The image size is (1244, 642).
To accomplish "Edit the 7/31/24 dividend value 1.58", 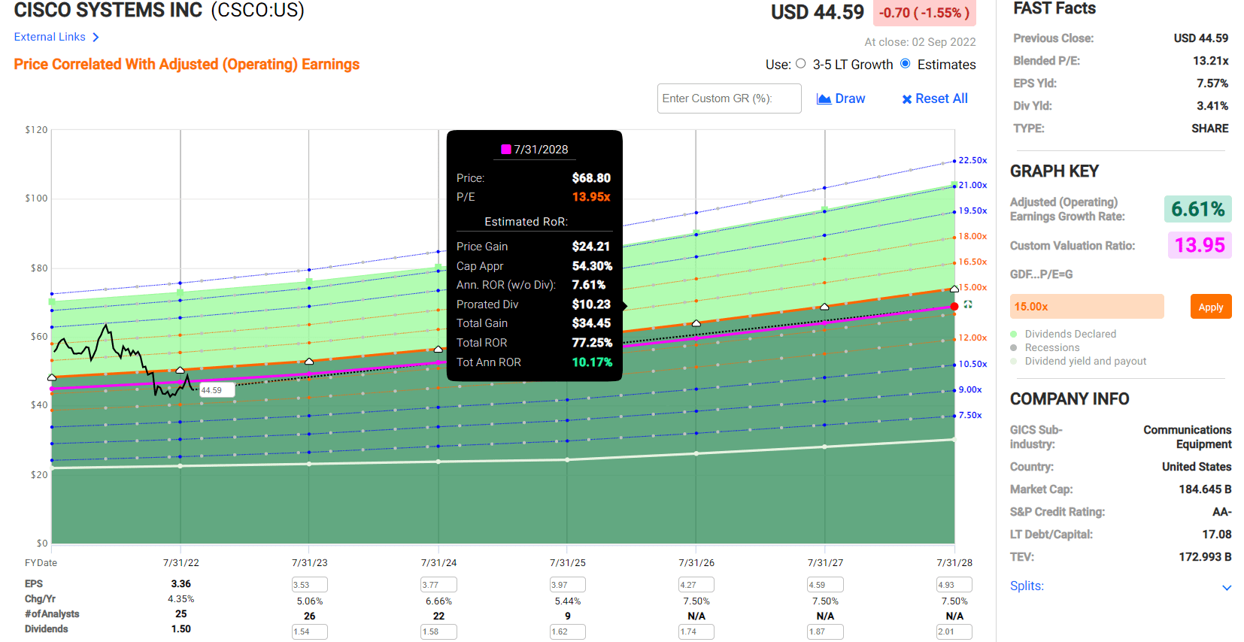I will pyautogui.click(x=438, y=631).
